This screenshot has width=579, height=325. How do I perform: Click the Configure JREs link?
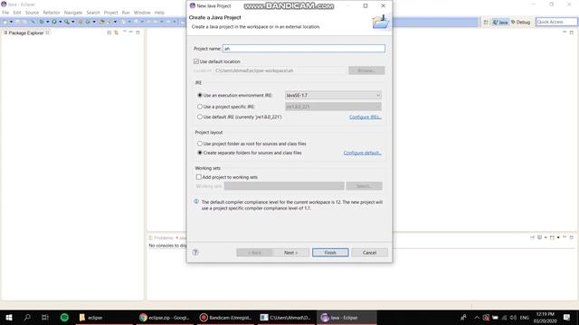pyautogui.click(x=365, y=116)
